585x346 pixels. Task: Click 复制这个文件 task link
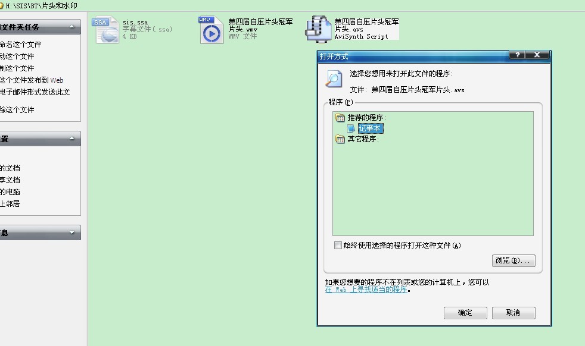(x=17, y=68)
